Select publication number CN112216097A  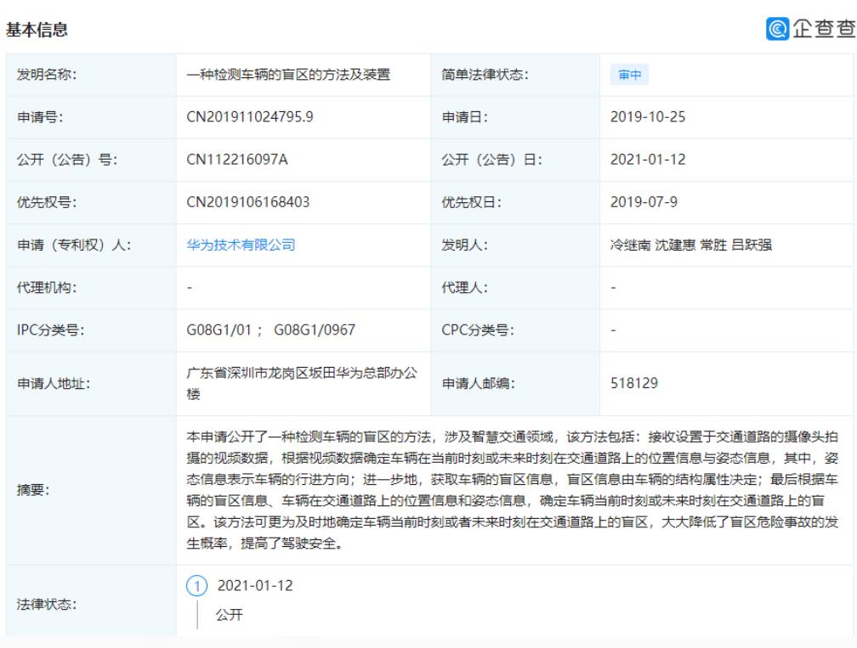[x=237, y=160]
